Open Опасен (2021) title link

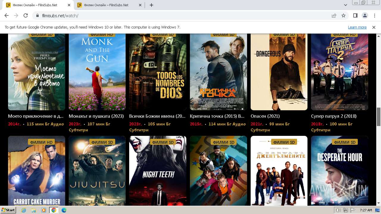[x=265, y=116]
